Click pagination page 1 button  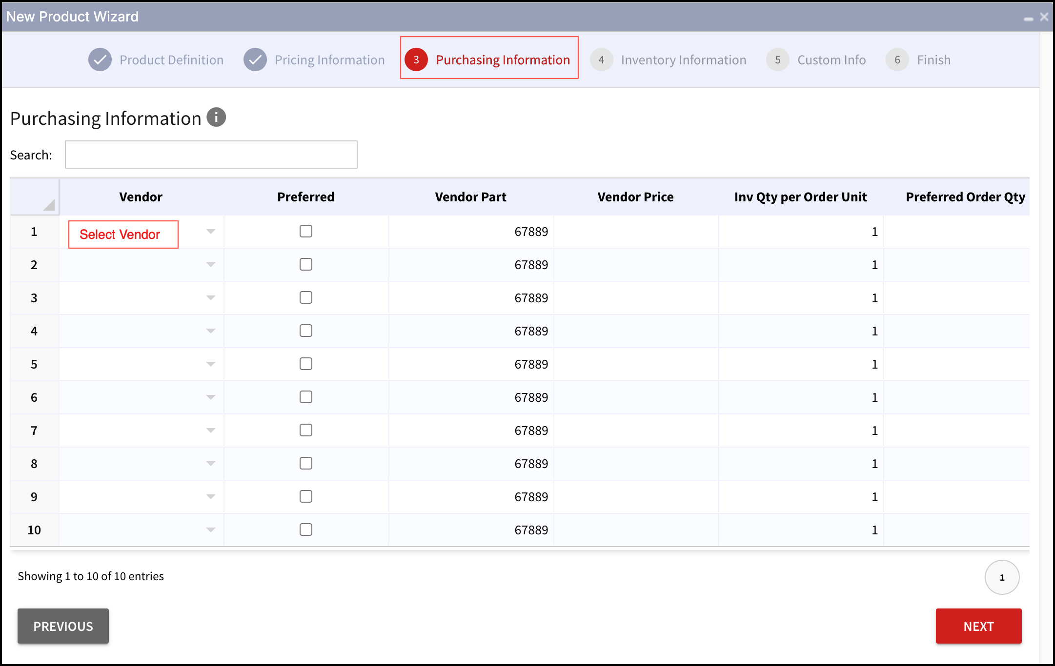pyautogui.click(x=1002, y=577)
